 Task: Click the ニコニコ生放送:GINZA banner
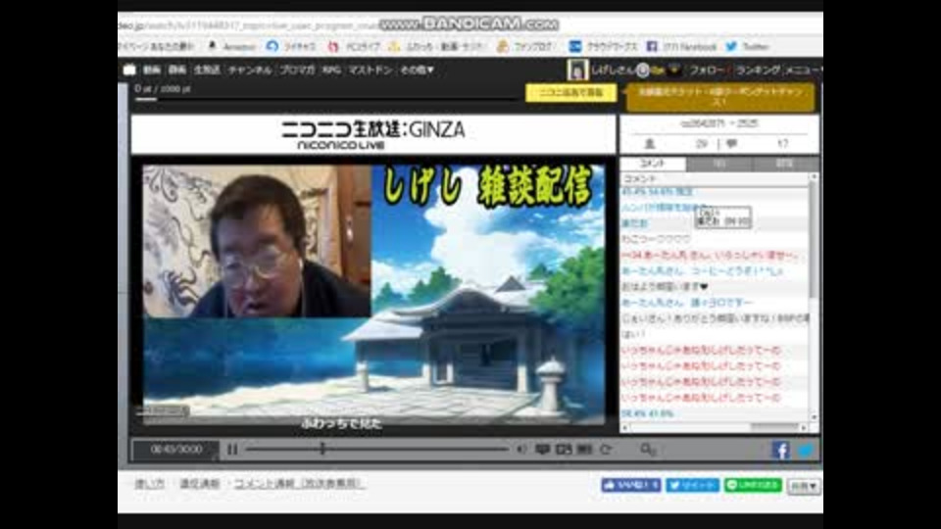pos(373,134)
